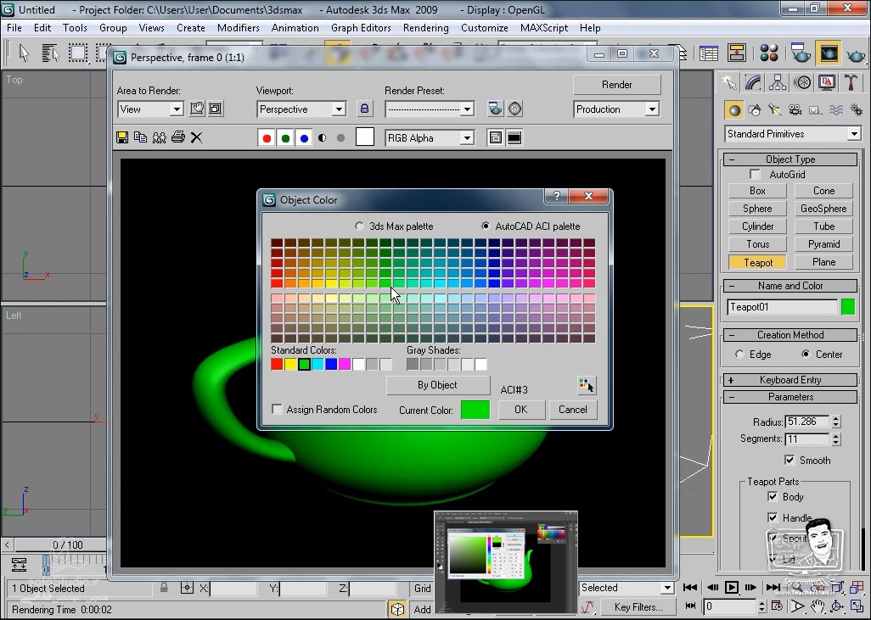
Task: Check Assign Random Colors
Action: coord(277,409)
